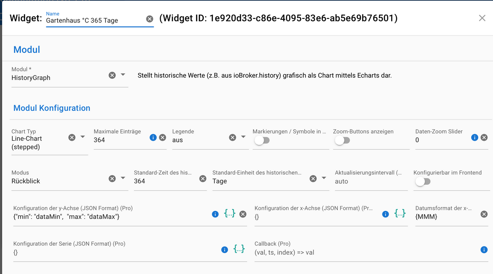Viewport: 493px width, 274px height.
Task: Show info for Callback (Pro) field
Action: pos(484,249)
